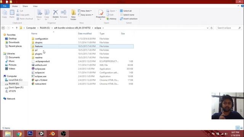Click the Open command in ribbon
This screenshot has width=244, height=137.
point(111,11)
